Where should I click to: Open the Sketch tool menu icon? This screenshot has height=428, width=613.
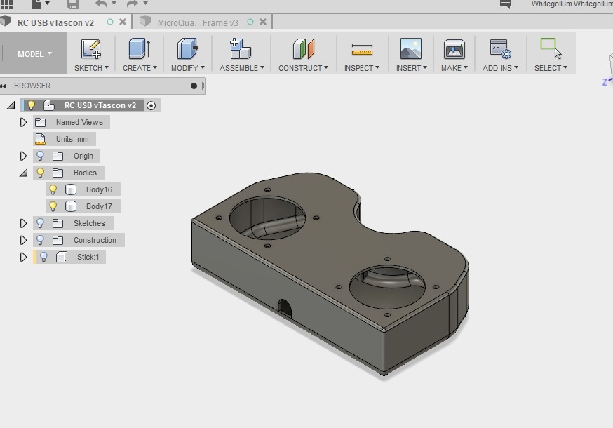(x=90, y=49)
